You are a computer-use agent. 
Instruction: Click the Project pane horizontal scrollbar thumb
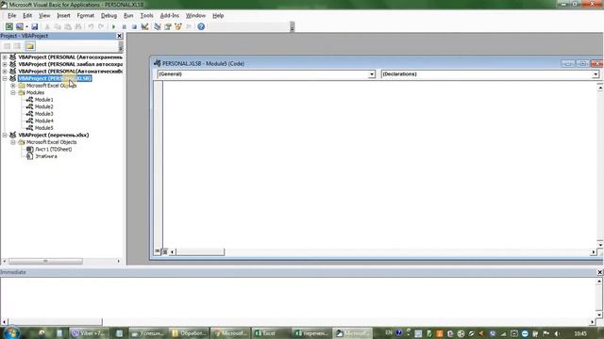[45, 261]
